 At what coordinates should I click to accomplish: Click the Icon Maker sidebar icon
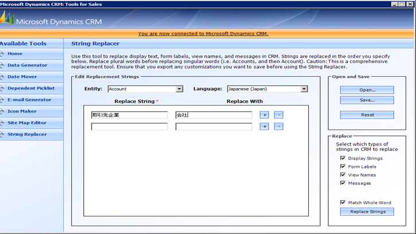[2, 111]
